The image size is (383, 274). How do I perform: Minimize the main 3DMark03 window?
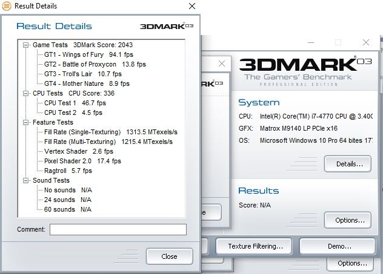click(x=311, y=42)
